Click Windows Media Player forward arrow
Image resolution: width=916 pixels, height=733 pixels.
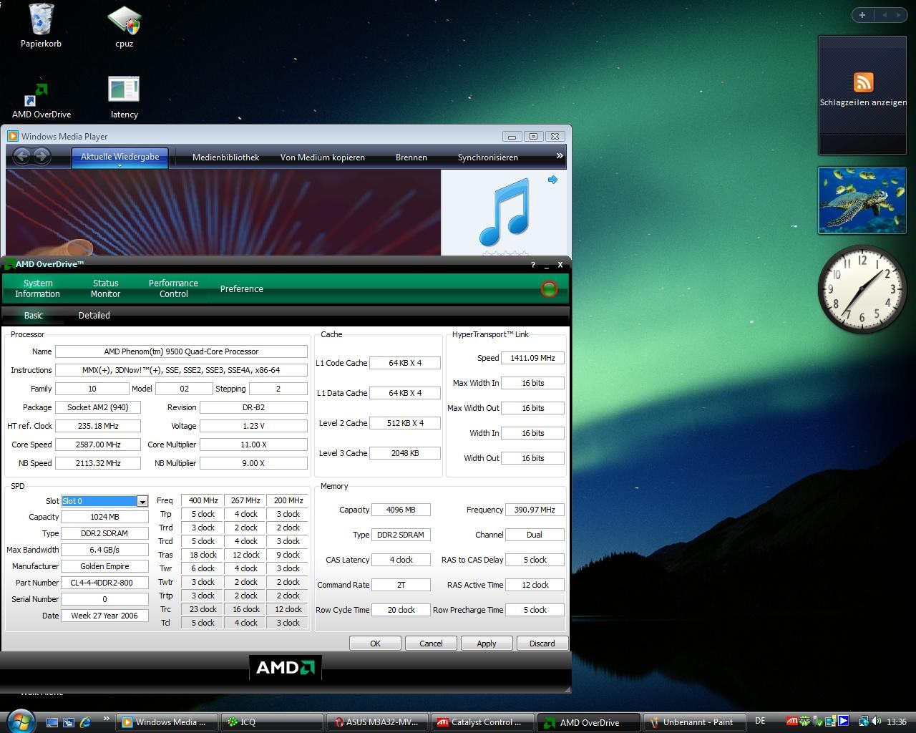coord(42,156)
